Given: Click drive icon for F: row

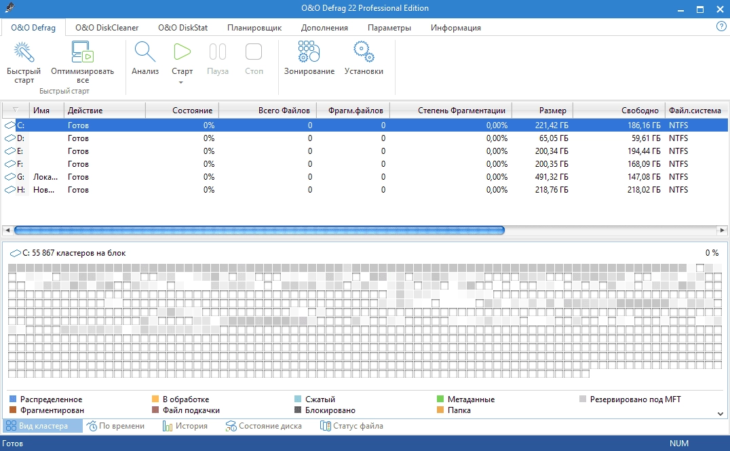Looking at the screenshot, I should pyautogui.click(x=9, y=164).
